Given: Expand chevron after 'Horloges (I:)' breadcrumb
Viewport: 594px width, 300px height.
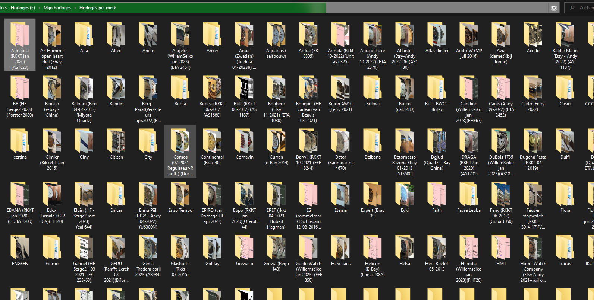Looking at the screenshot, I should tap(39, 8).
